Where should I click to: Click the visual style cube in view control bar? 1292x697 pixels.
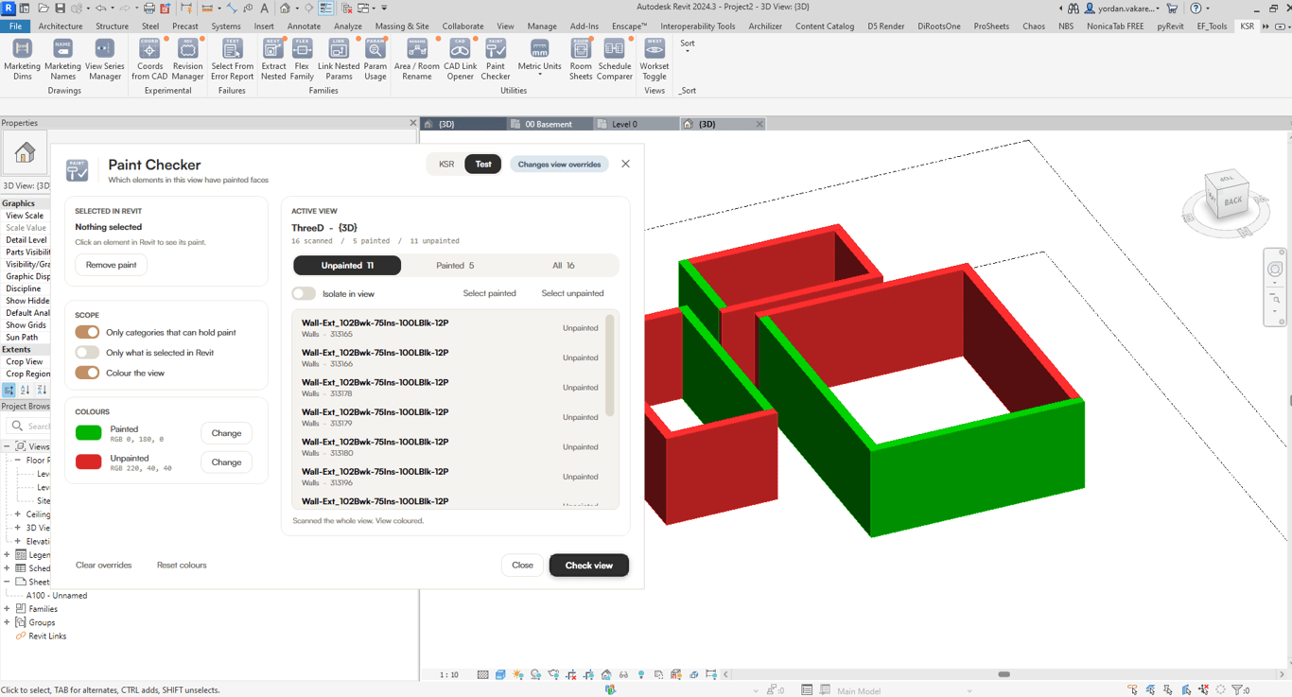click(x=500, y=675)
